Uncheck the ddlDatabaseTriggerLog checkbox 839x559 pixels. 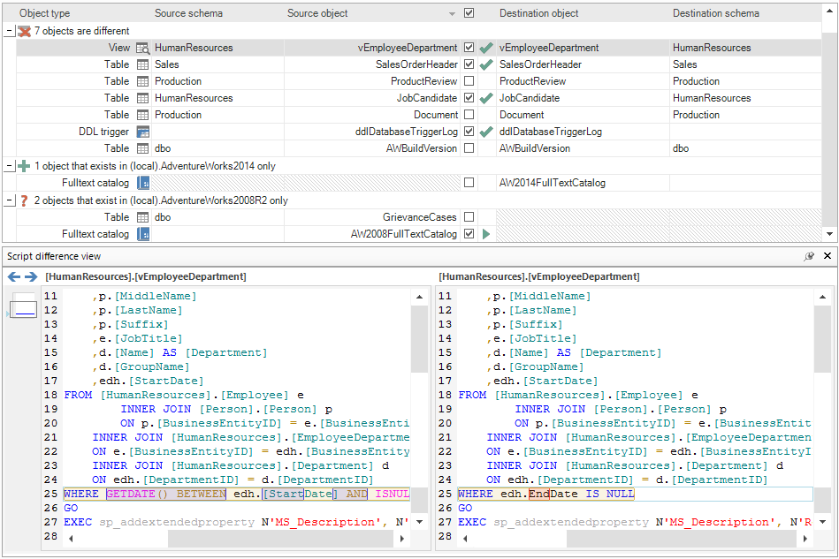pyautogui.click(x=469, y=131)
